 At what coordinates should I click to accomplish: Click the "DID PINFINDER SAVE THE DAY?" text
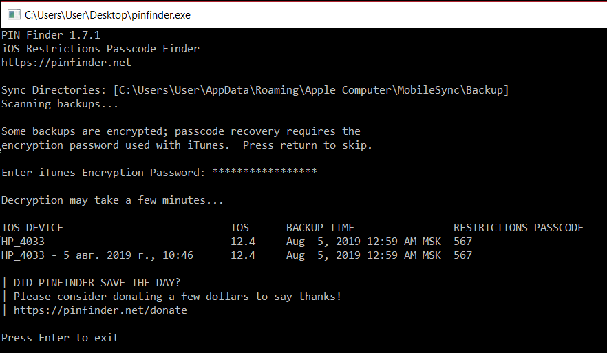(x=97, y=283)
